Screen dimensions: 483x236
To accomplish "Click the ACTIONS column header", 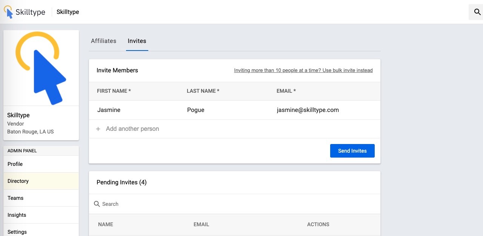I will [318, 224].
